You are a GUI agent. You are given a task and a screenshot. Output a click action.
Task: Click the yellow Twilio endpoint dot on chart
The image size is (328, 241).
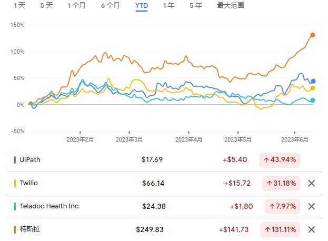(x=313, y=88)
